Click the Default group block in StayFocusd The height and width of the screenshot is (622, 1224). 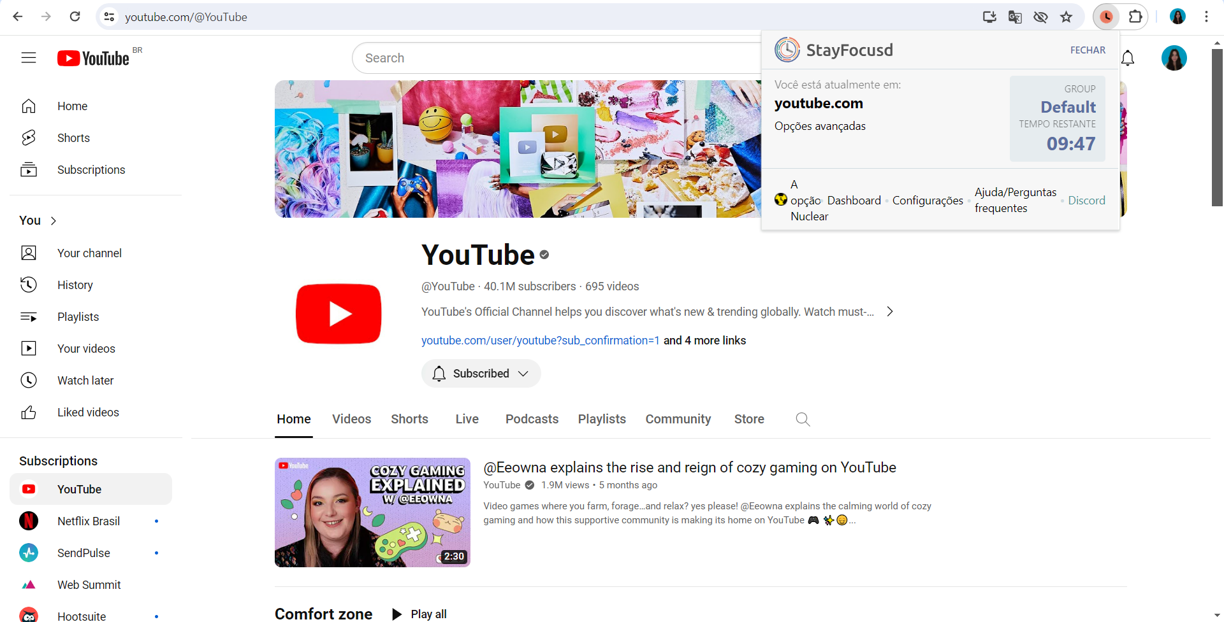point(1058,118)
